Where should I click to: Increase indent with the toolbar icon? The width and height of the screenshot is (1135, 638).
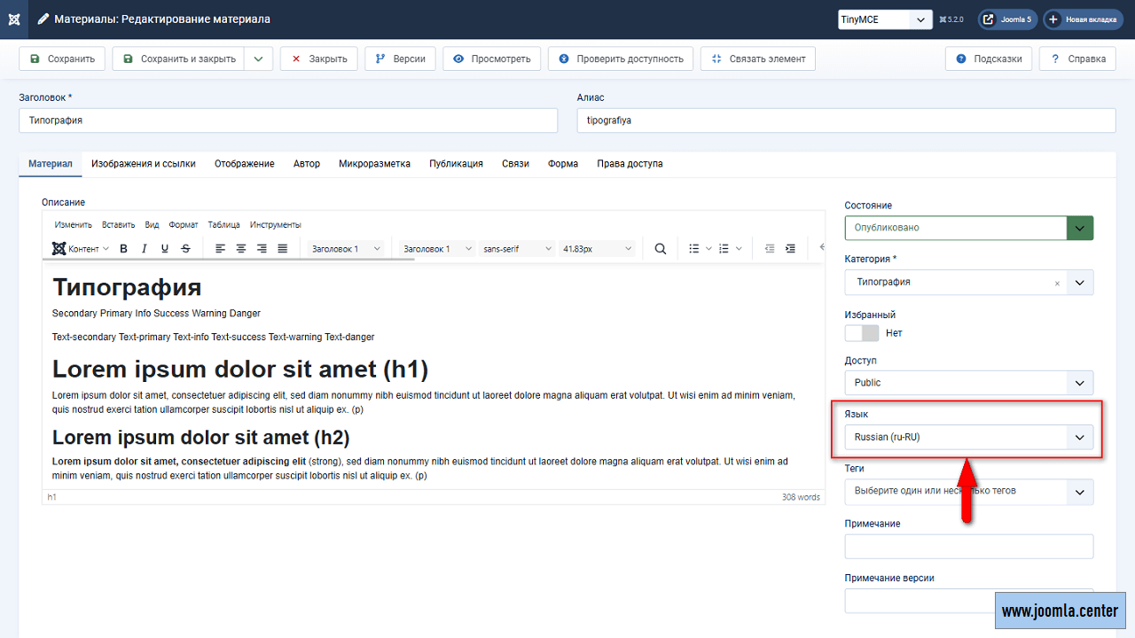point(790,249)
